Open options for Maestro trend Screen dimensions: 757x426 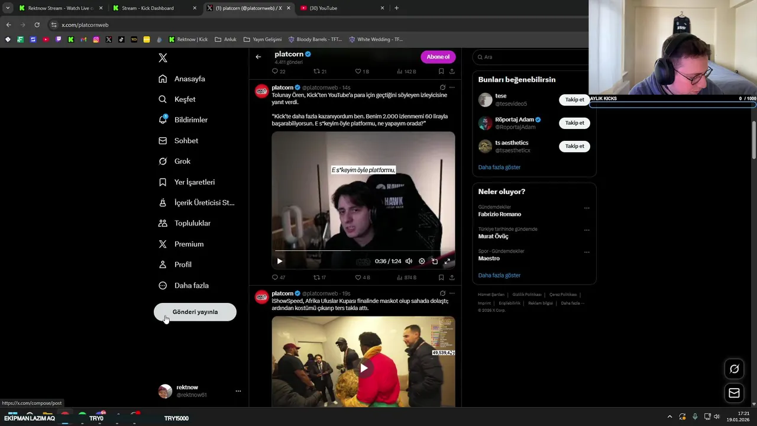[x=587, y=252]
